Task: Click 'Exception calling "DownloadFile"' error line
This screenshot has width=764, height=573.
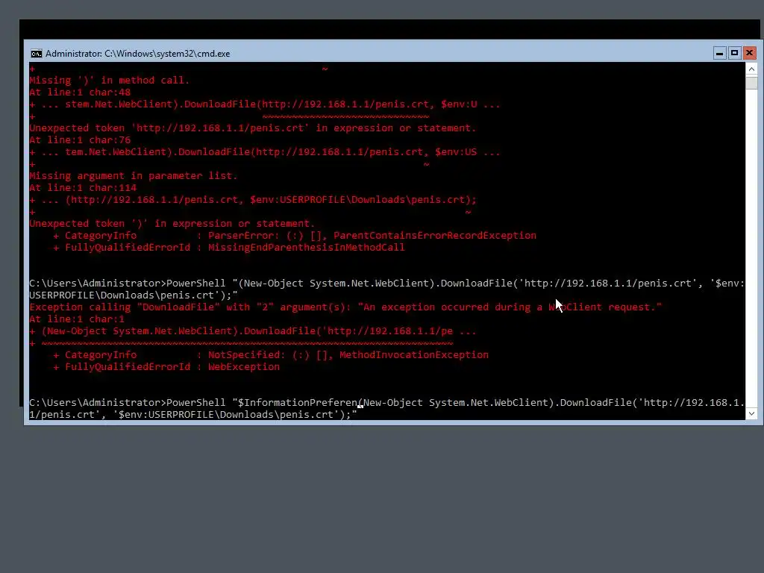Action: [x=345, y=307]
